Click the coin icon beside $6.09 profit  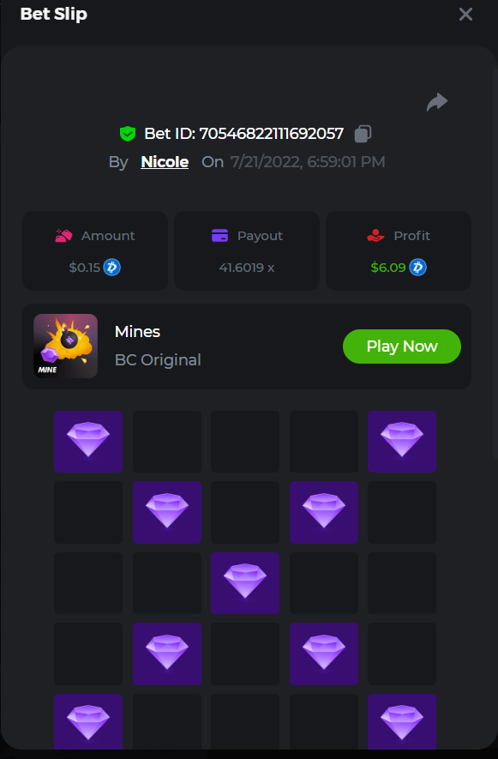click(418, 268)
